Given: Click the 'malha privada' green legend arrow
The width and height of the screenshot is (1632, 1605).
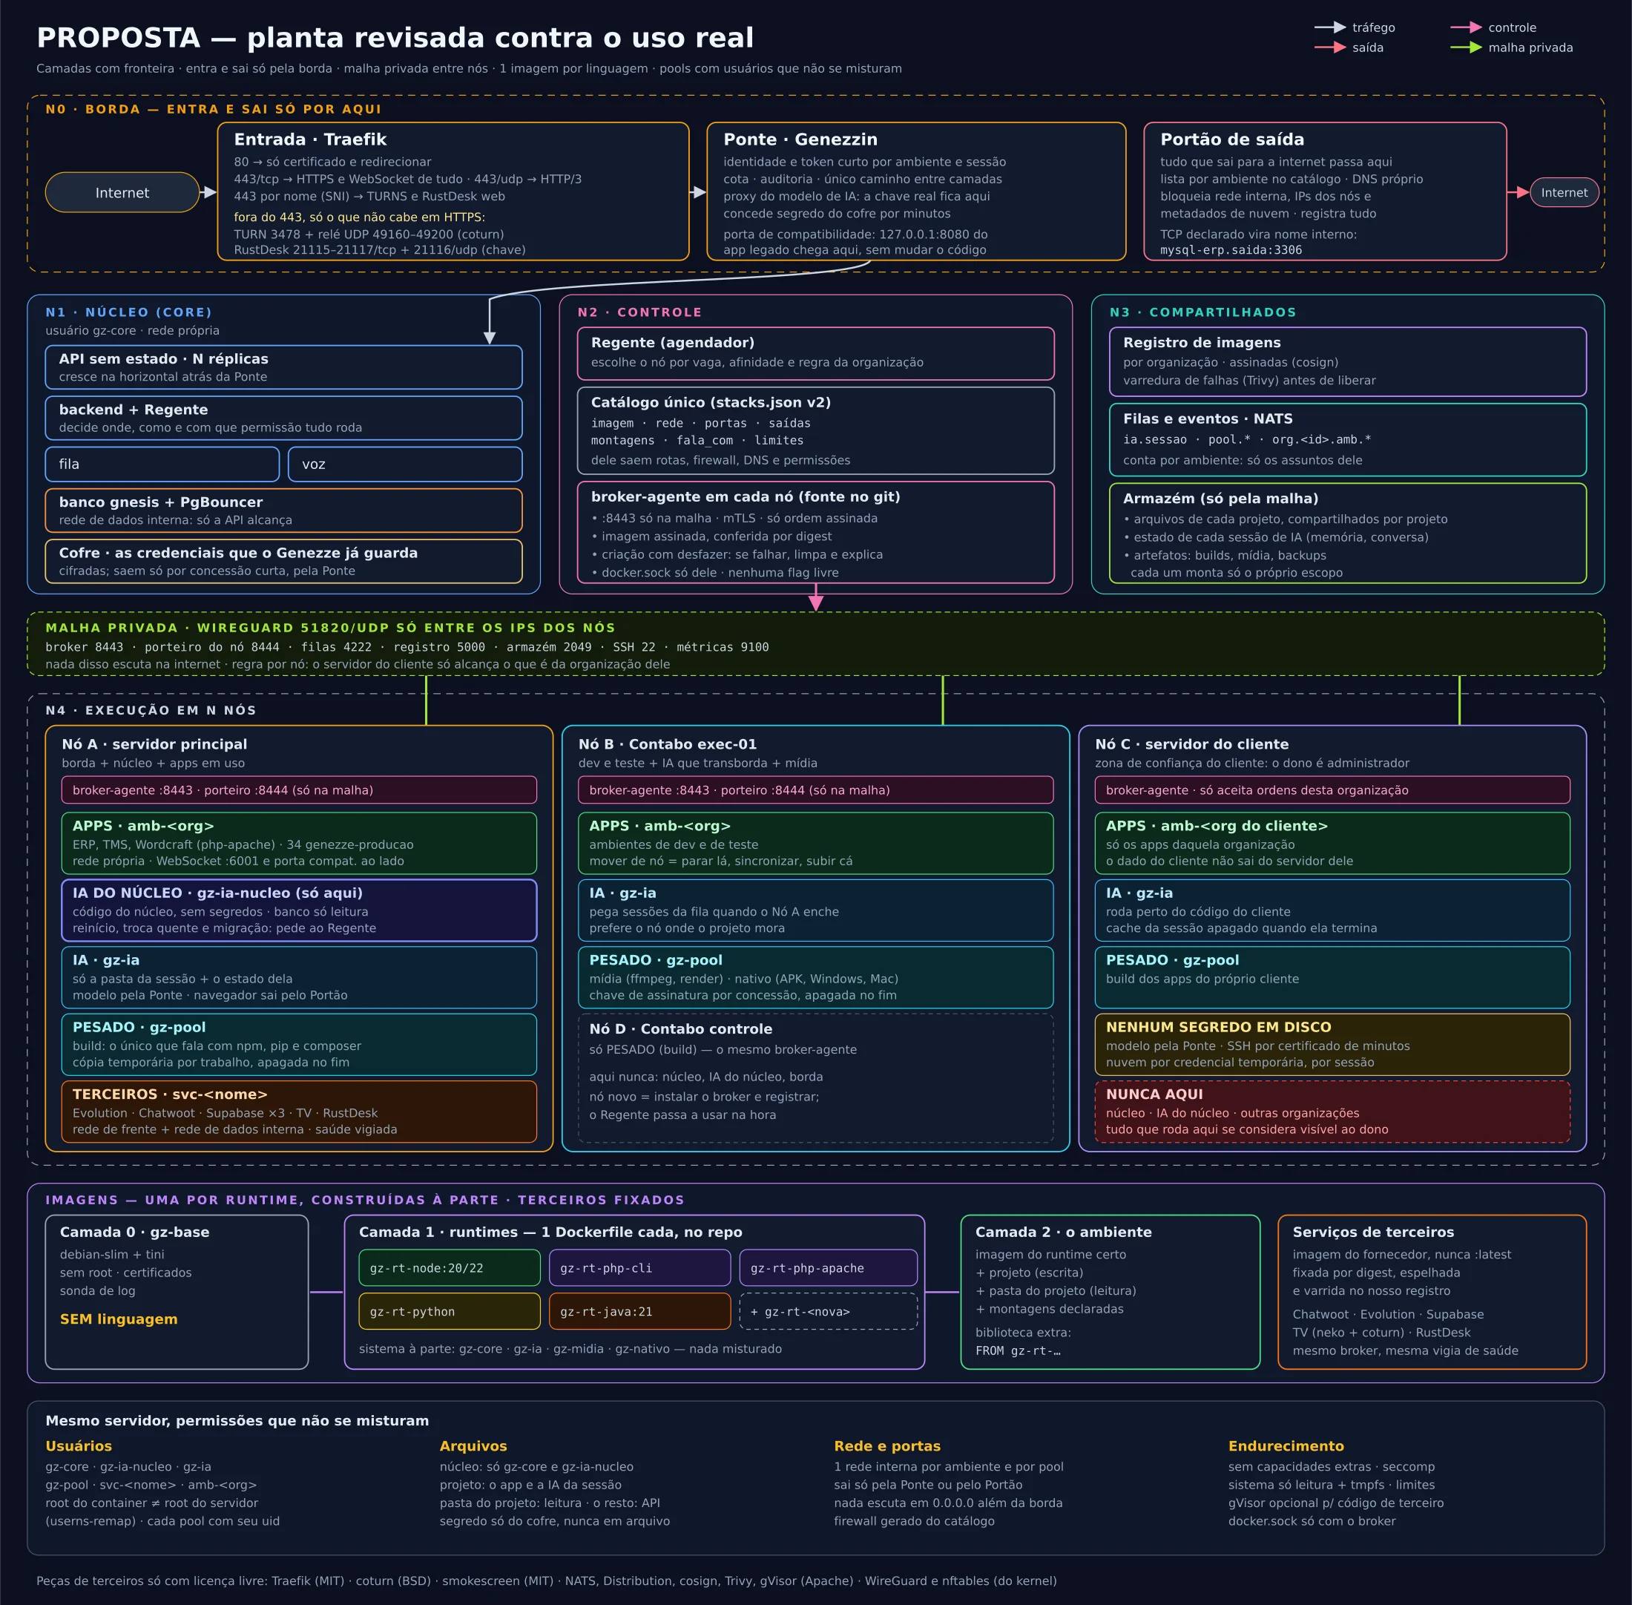Looking at the screenshot, I should pos(1466,48).
